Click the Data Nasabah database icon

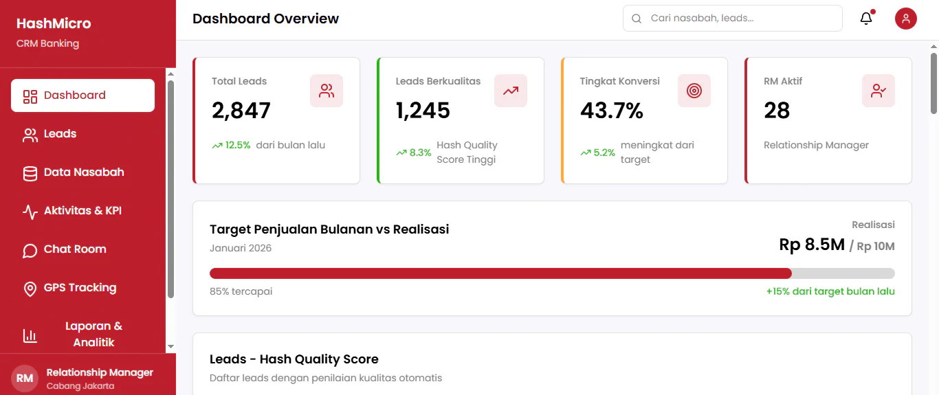click(30, 174)
